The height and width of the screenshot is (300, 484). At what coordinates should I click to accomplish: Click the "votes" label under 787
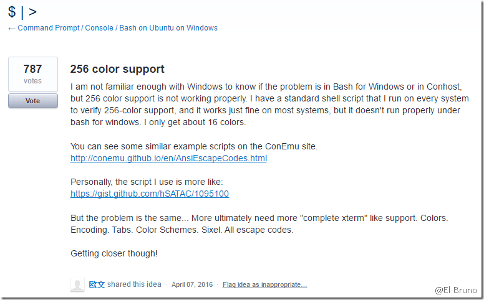pyautogui.click(x=32, y=81)
